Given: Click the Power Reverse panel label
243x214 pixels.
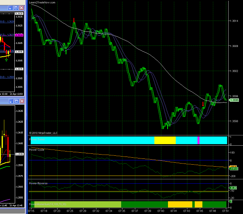Looking at the screenshot, I should (x=38, y=183).
